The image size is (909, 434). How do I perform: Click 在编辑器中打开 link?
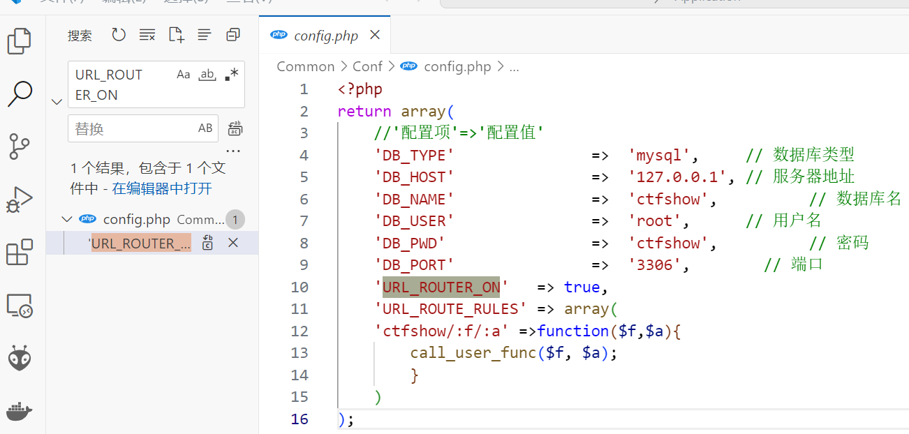pos(162,188)
